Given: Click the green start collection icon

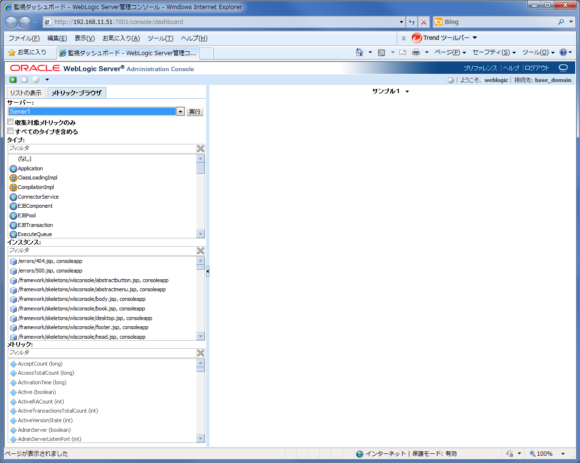Looking at the screenshot, I should (x=13, y=80).
